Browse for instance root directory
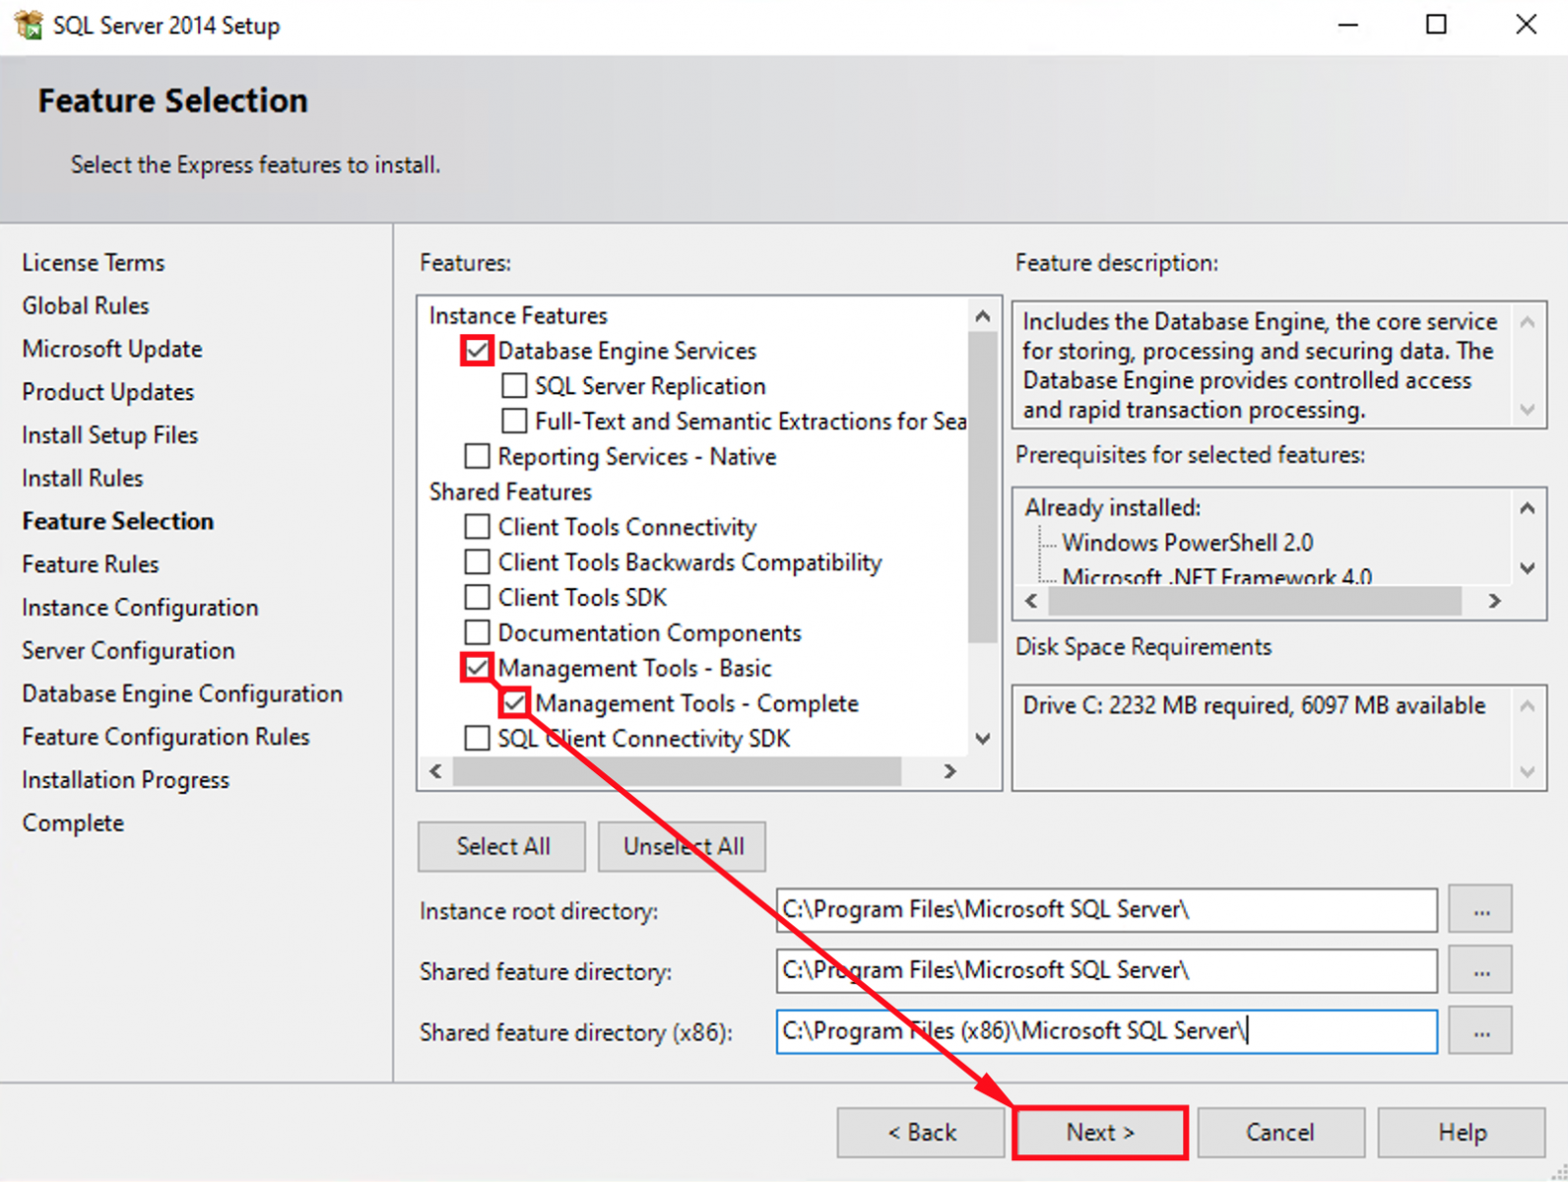 1480,910
